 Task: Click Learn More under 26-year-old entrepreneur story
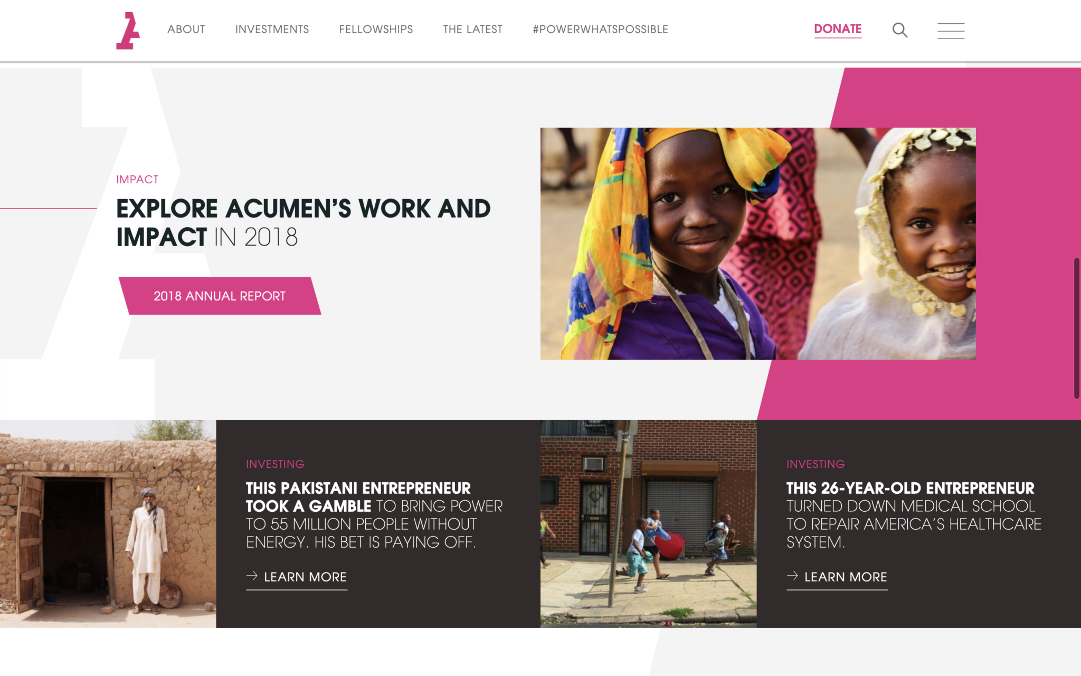846,577
